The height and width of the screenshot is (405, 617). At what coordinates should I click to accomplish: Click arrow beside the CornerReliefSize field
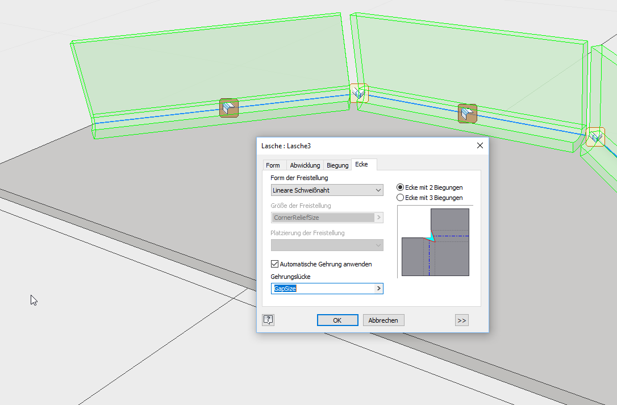[378, 218]
